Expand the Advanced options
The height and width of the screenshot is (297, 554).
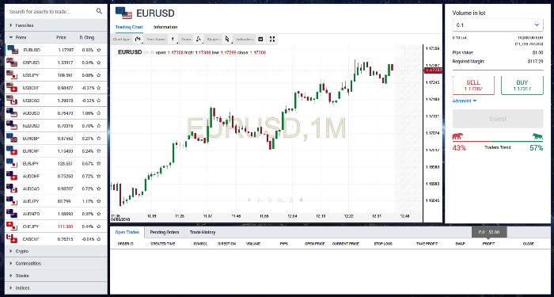tap(465, 101)
